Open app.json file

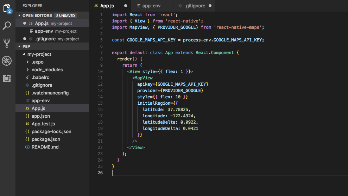52,116
